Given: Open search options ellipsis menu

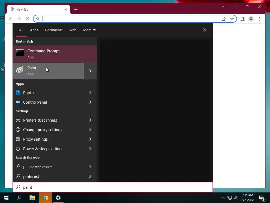Looking at the screenshot, I should click(193, 30).
